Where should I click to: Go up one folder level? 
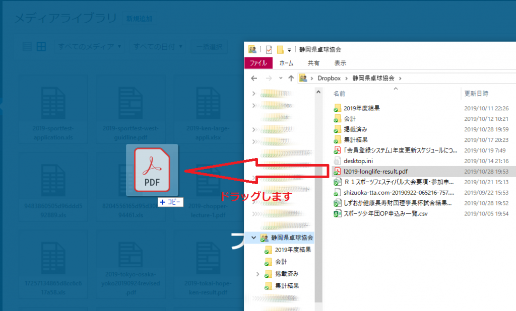(291, 78)
